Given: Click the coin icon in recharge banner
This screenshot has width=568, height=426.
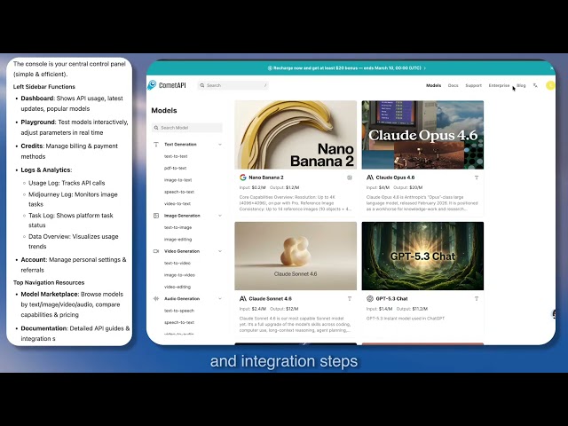Looking at the screenshot, I should tap(270, 68).
